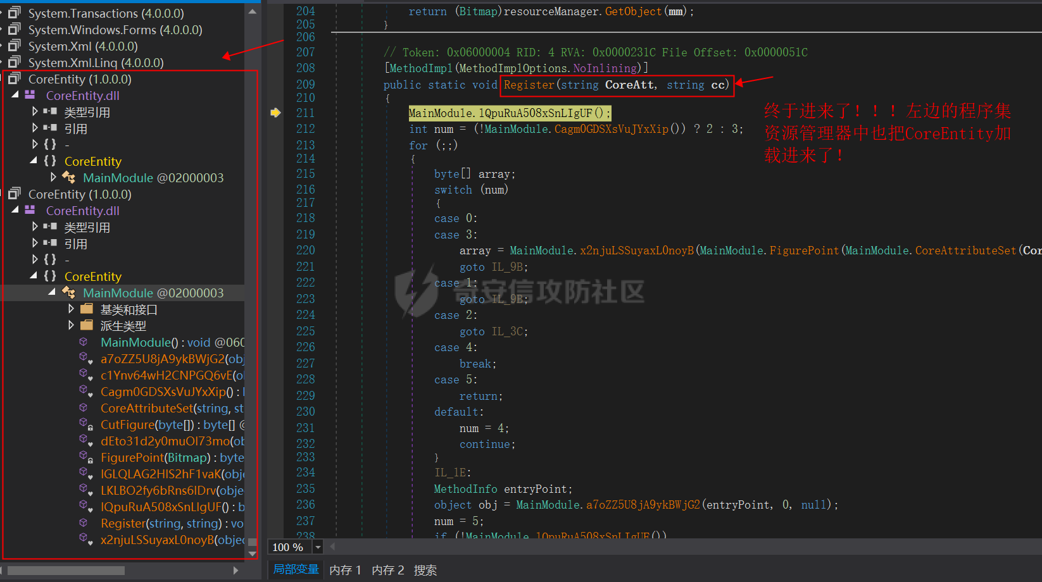Click the method icon beside dEto31d2y0muOl73mo
Image resolution: width=1042 pixels, height=582 pixels.
(x=85, y=440)
